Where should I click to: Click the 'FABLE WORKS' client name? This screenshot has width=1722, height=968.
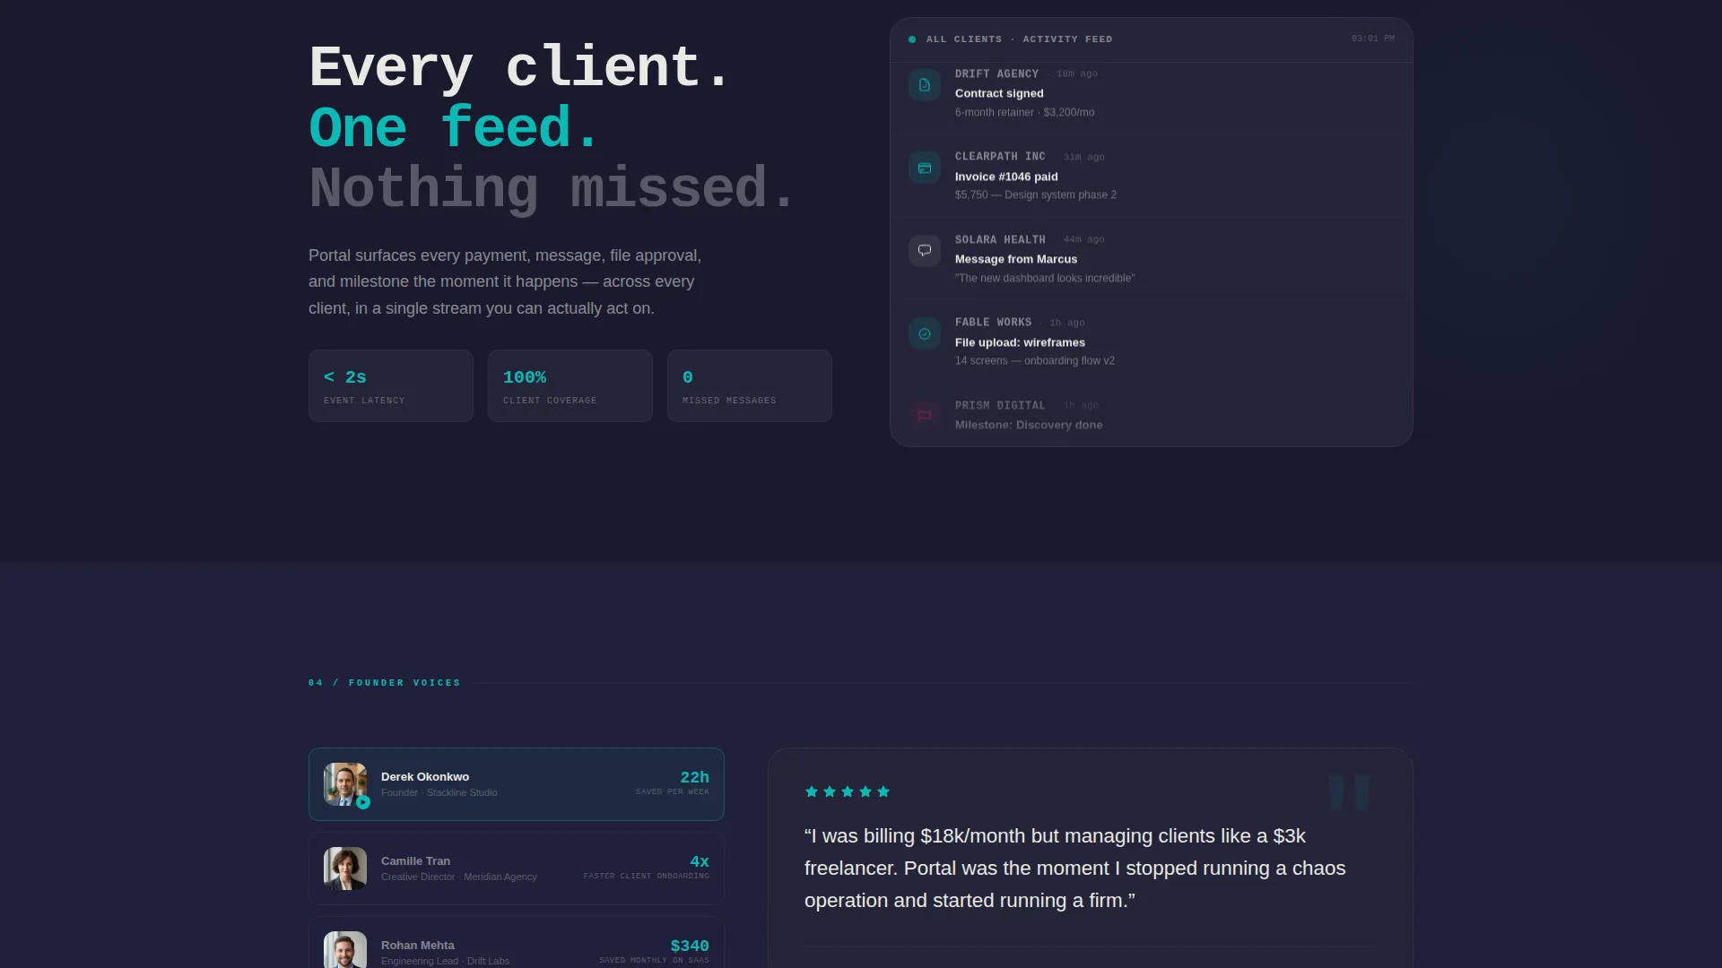coord(993,322)
